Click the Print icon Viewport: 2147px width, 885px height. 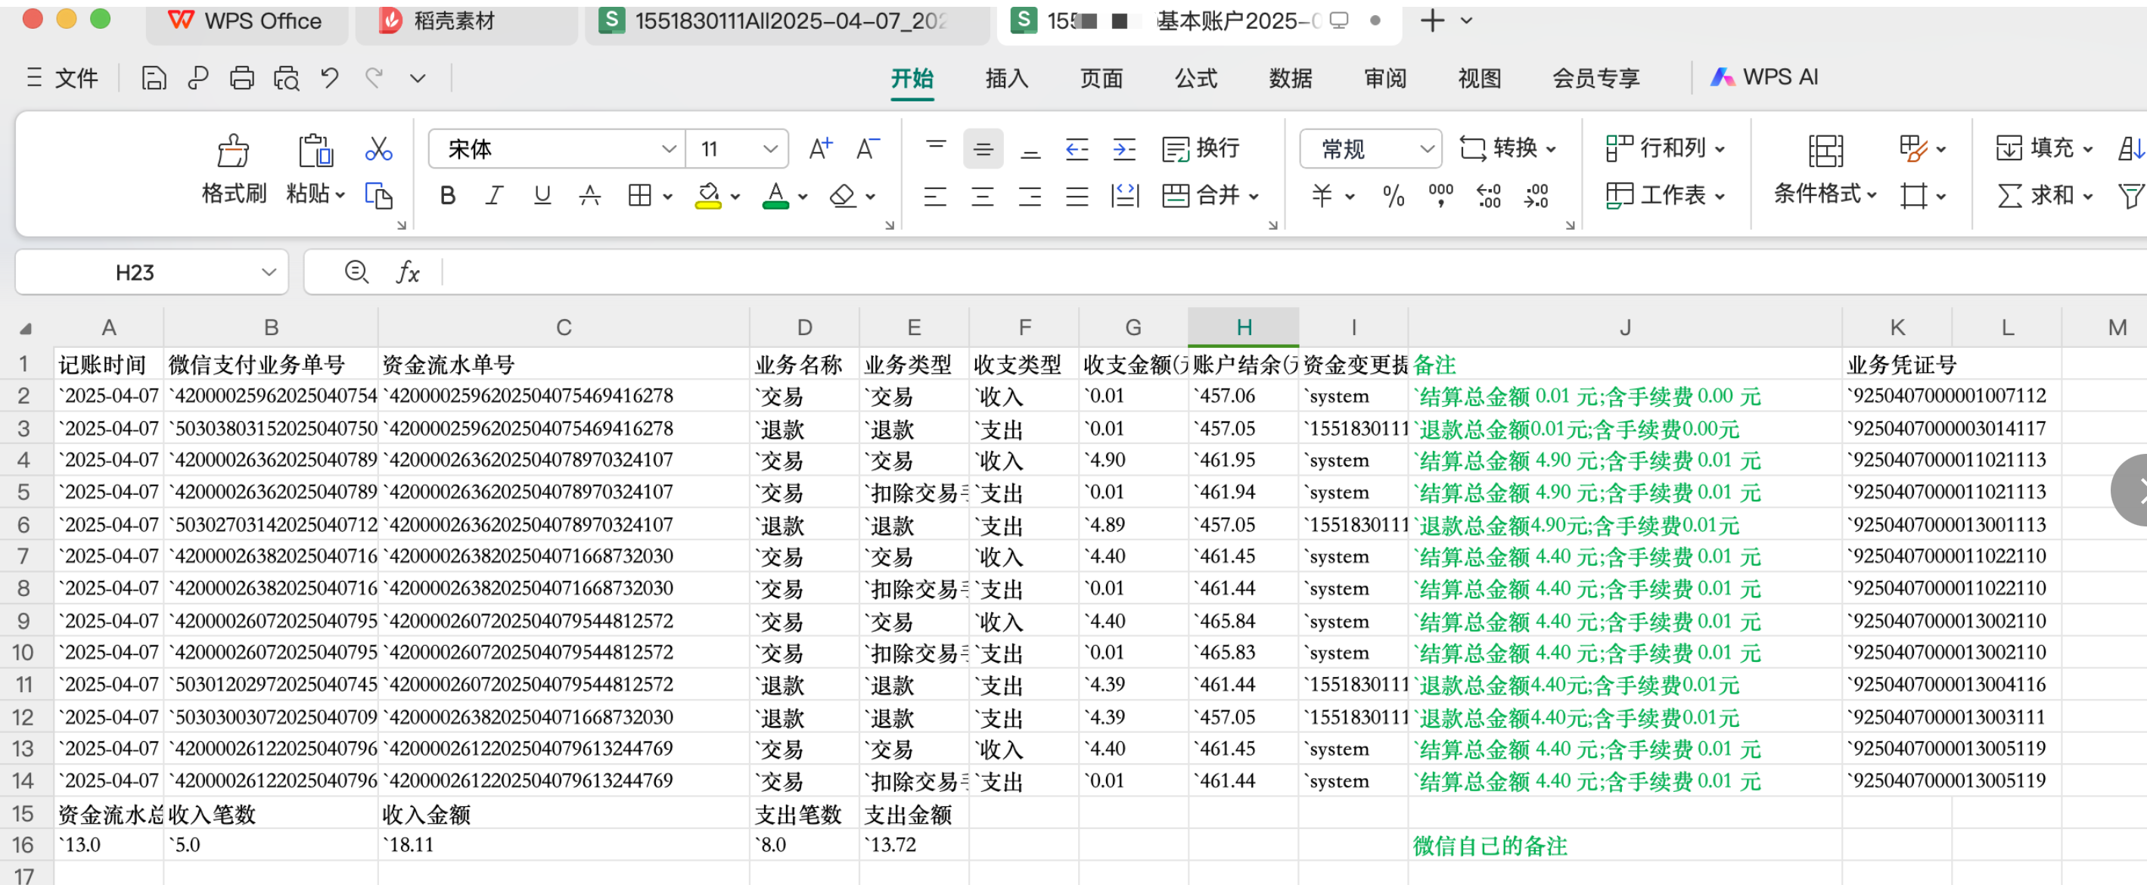pyautogui.click(x=241, y=79)
